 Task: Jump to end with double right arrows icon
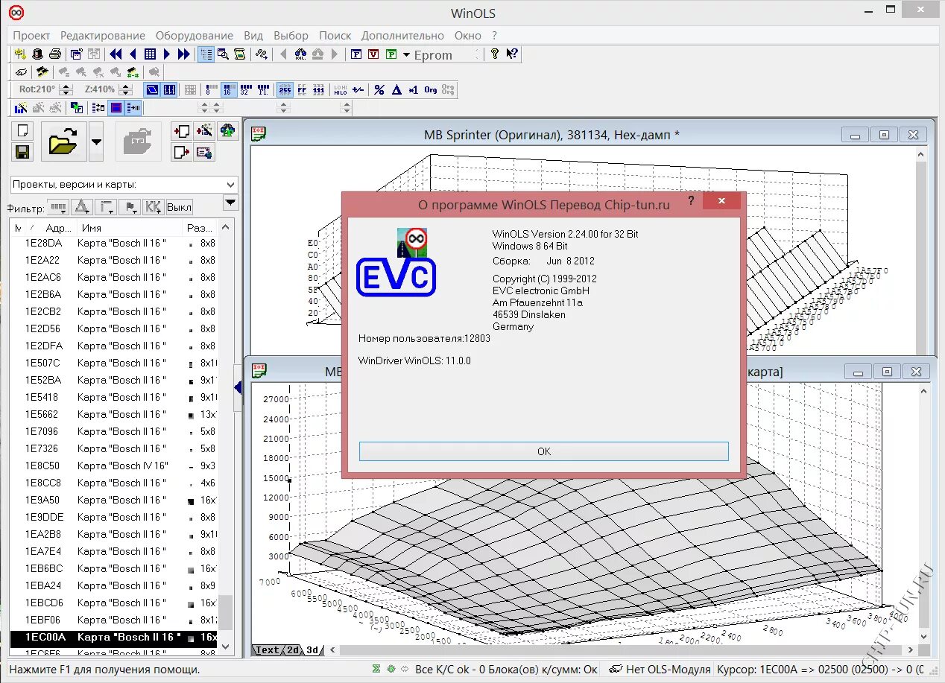pyautogui.click(x=183, y=54)
